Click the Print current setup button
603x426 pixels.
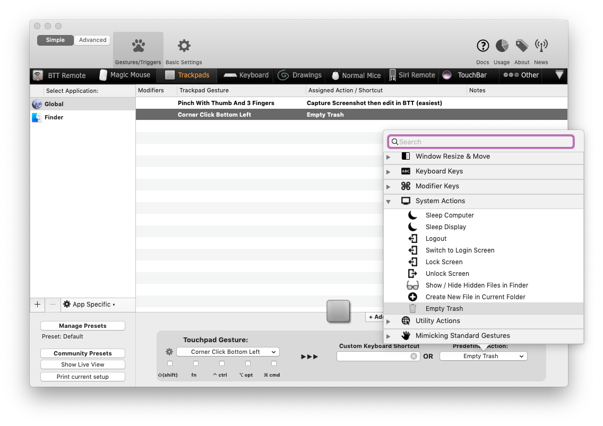(x=83, y=377)
